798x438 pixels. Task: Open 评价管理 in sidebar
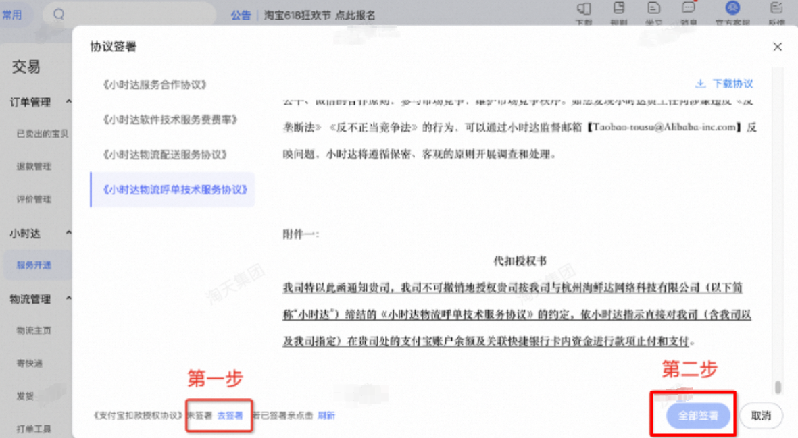pyautogui.click(x=34, y=199)
